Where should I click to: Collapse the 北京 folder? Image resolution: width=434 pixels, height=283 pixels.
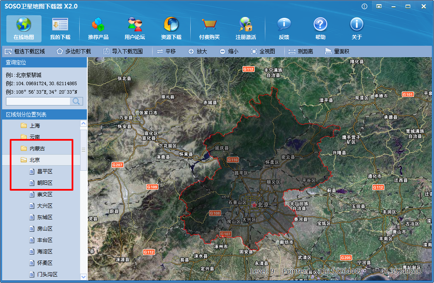[x=31, y=160]
